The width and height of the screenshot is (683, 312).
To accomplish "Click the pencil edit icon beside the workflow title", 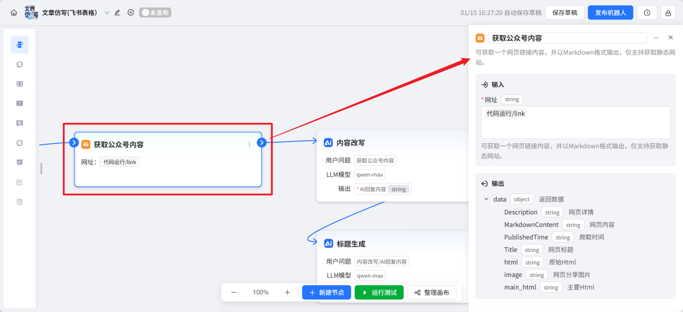I will (117, 12).
